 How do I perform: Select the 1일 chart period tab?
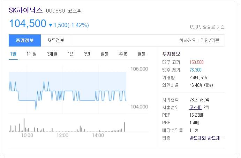(13, 54)
